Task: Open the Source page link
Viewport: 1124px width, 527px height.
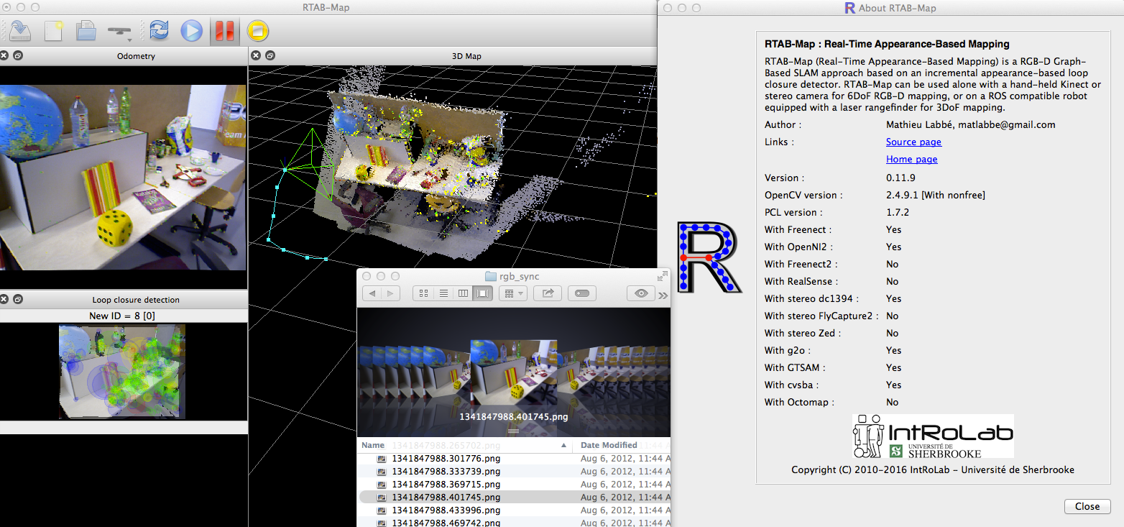Action: click(x=913, y=142)
